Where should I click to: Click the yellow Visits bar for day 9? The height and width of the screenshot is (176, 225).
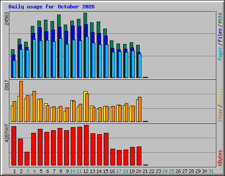tap(65, 116)
